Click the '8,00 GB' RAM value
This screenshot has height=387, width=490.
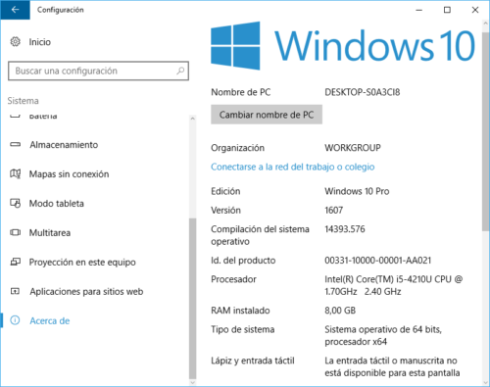pyautogui.click(x=340, y=311)
